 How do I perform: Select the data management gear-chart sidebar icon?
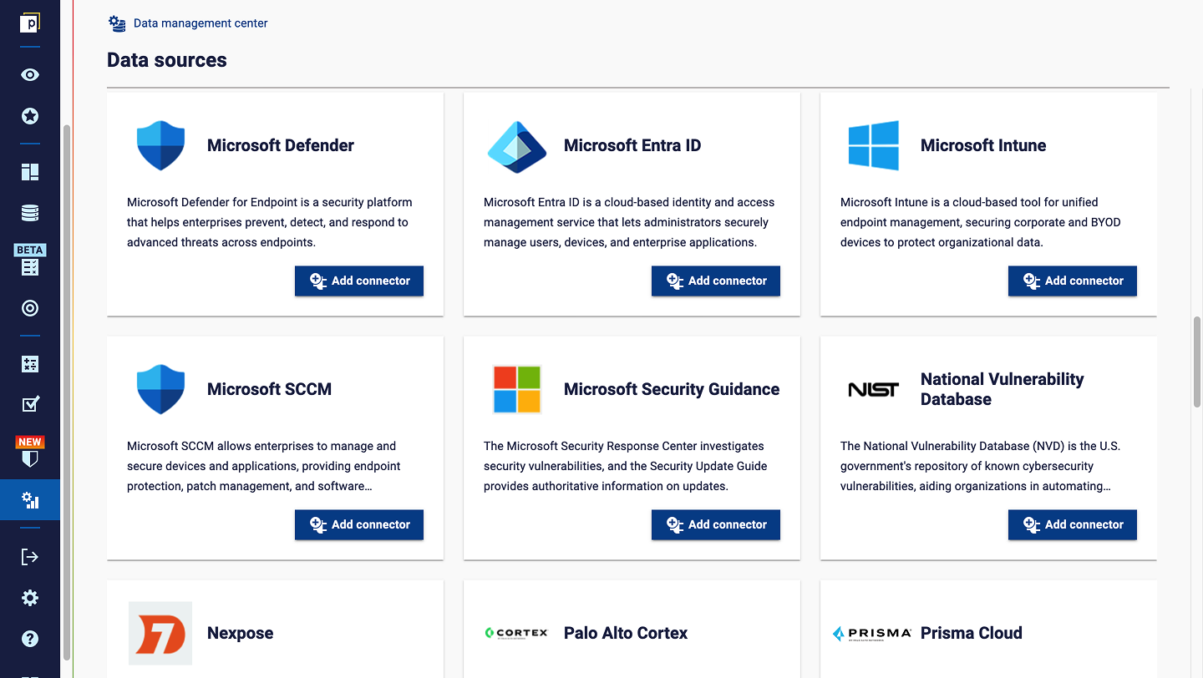click(30, 500)
